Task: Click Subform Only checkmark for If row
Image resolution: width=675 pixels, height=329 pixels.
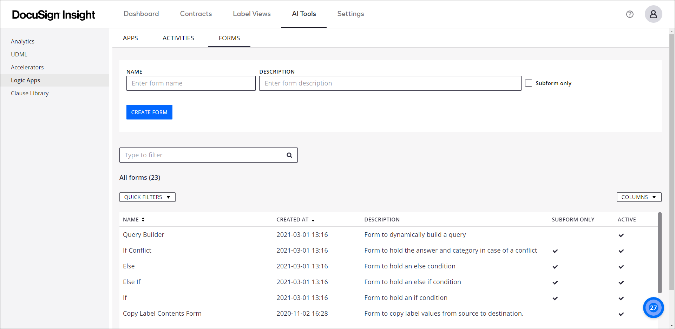Action: [555, 298]
